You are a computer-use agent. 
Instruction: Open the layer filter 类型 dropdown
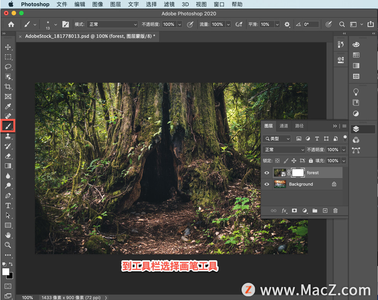[x=277, y=139]
